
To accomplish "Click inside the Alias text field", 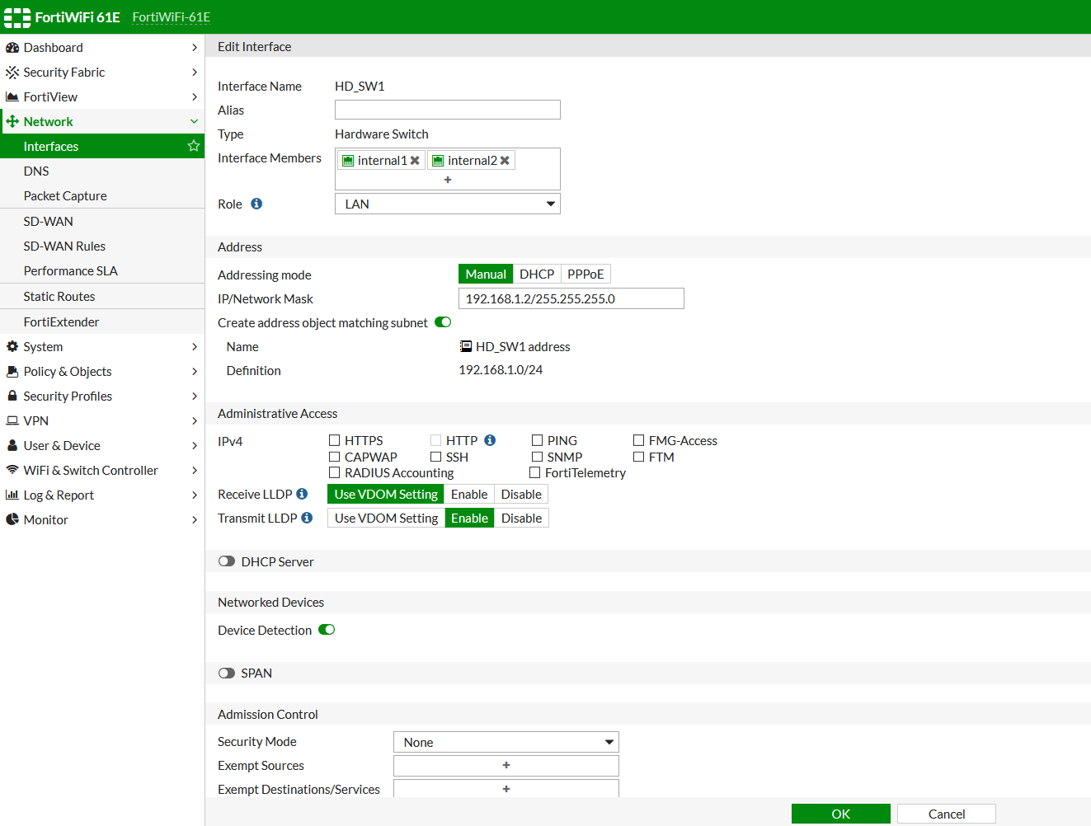I will pos(447,109).
